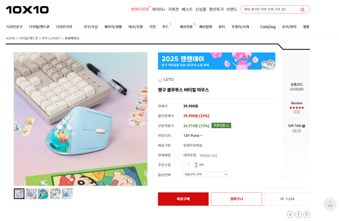Select the third product thumbnail image
Screen dimensions: 339x221
43,194
